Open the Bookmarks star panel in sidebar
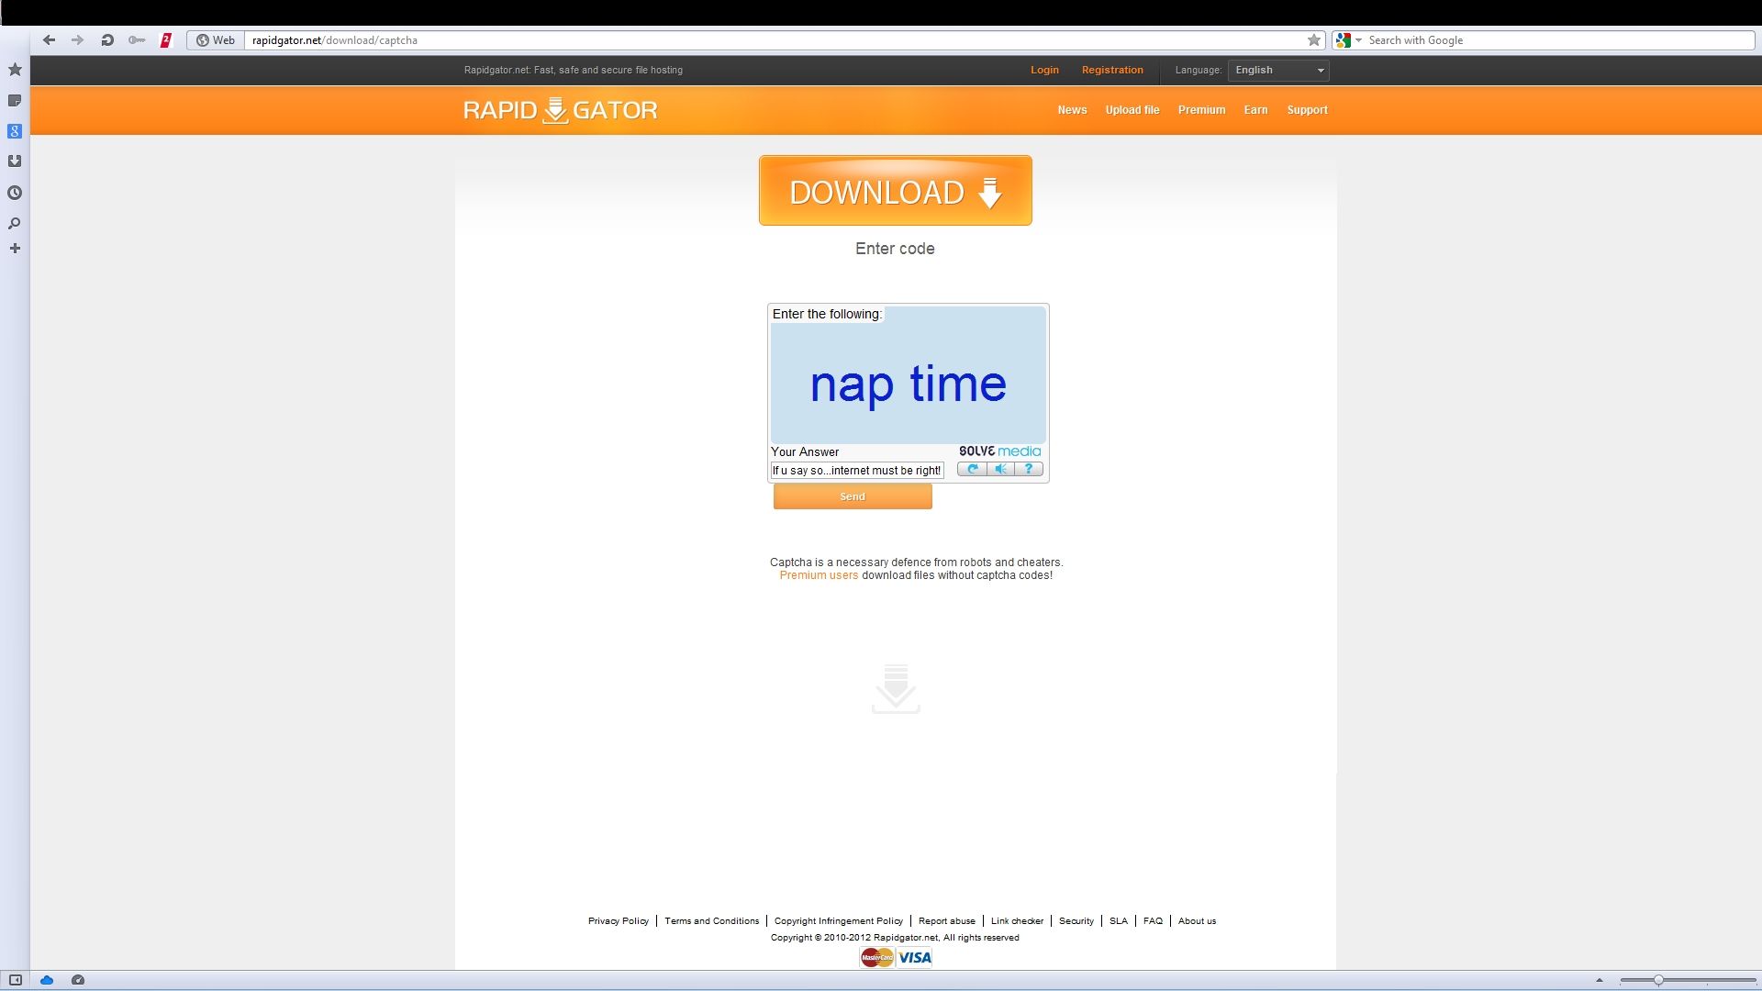 pyautogui.click(x=15, y=70)
